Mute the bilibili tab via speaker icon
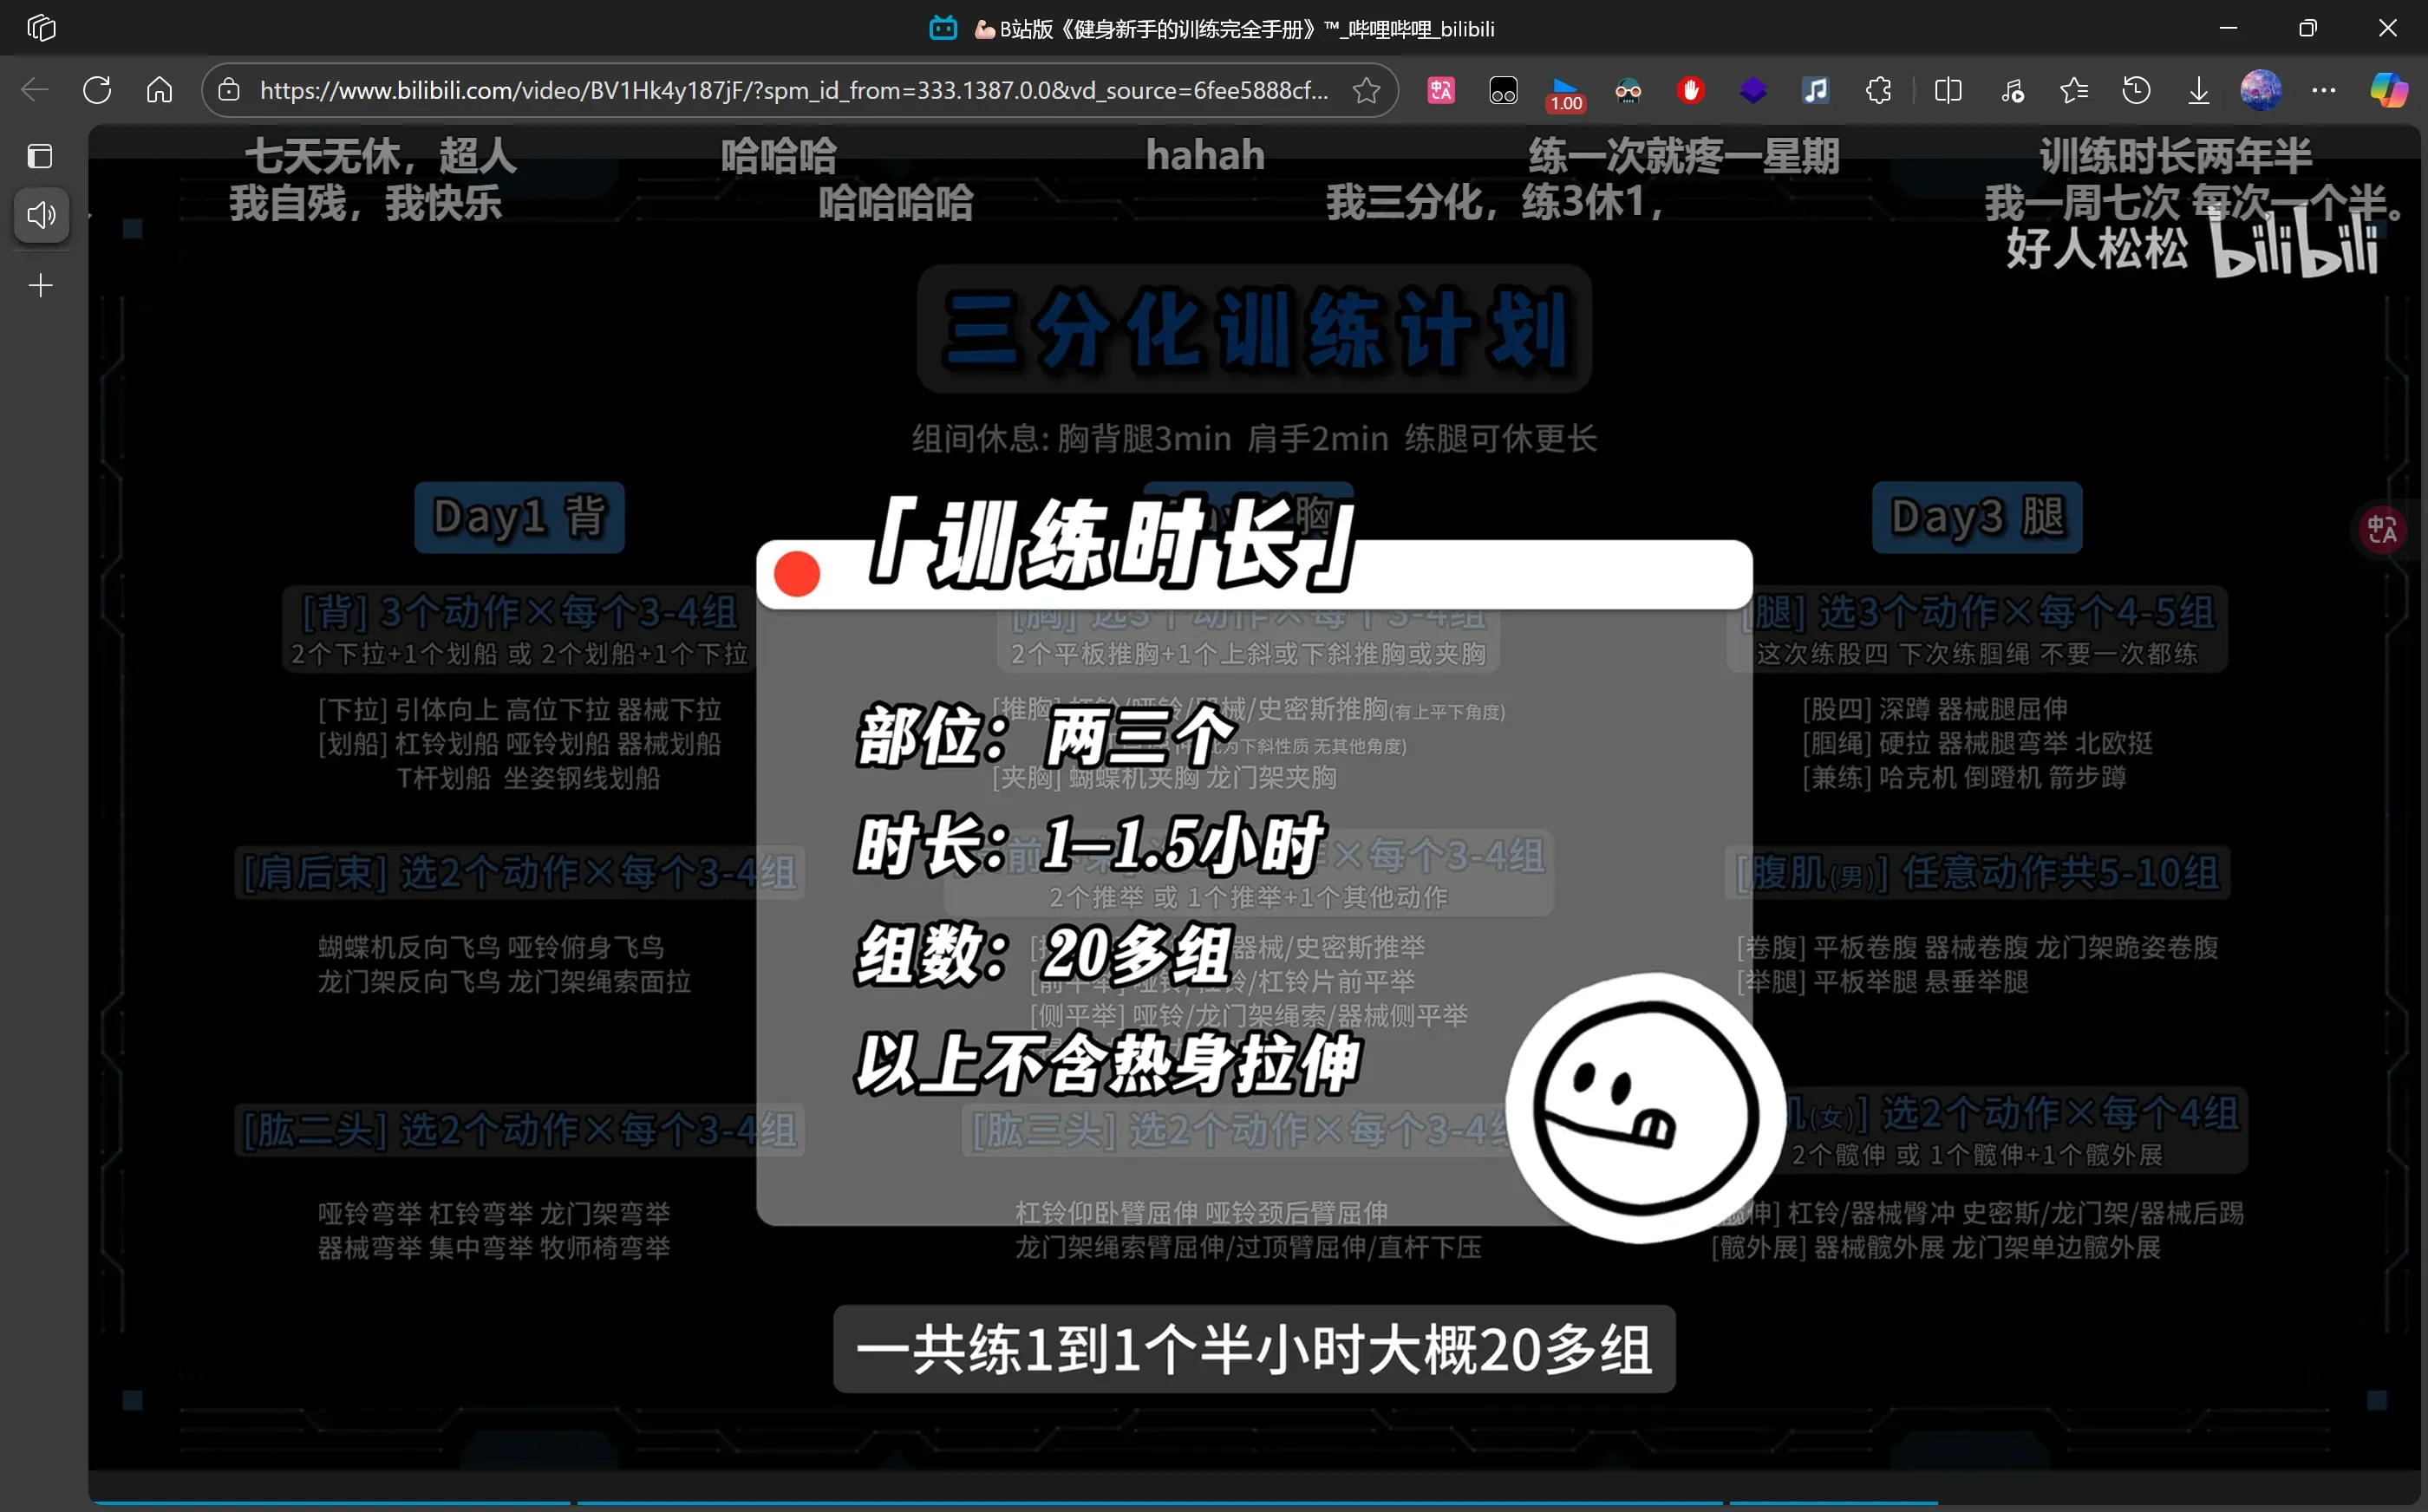 41,214
